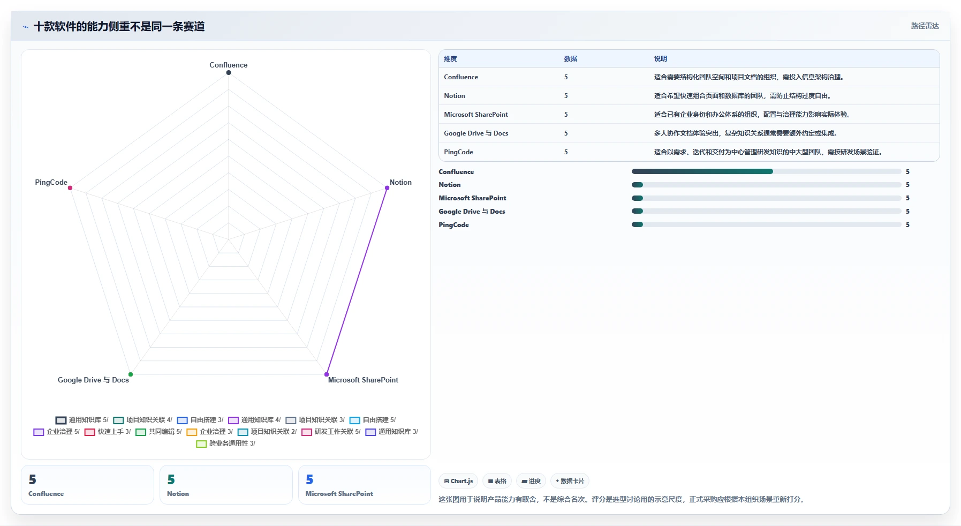
Task: Select the 表格 tag chip
Action: click(x=497, y=481)
